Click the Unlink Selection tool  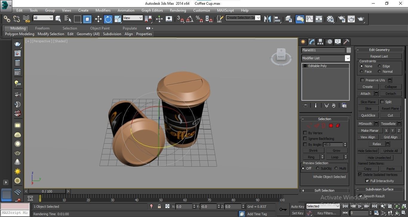[x=16, y=19]
